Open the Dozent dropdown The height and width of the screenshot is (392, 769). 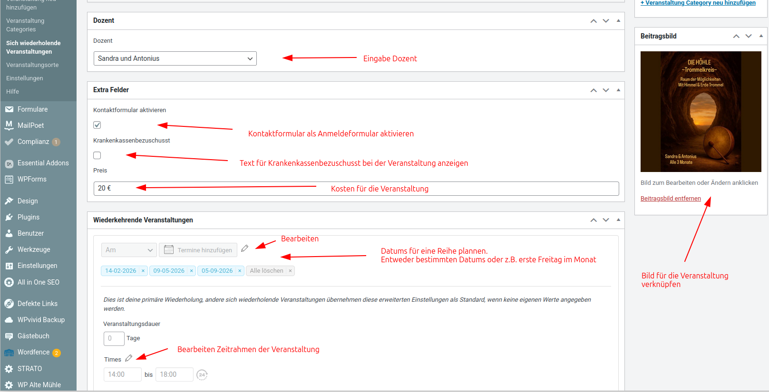175,58
